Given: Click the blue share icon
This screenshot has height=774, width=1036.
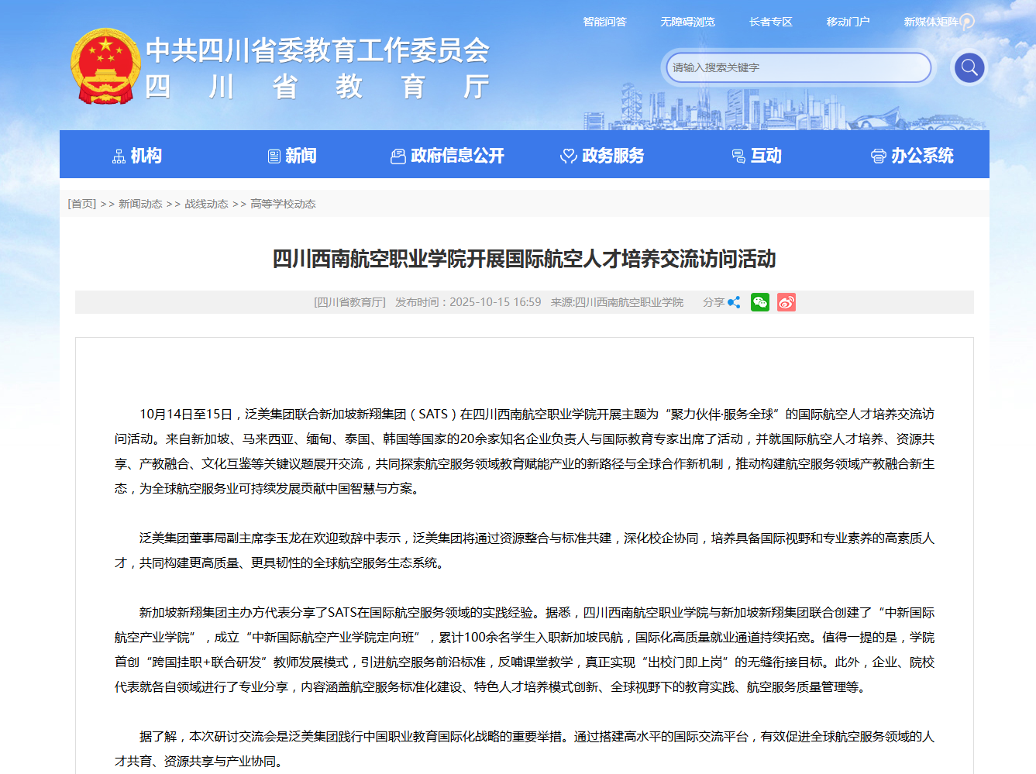Looking at the screenshot, I should tap(734, 302).
